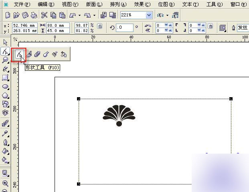
Task: Choose the Roughen brush in flyout
Action: [55, 54]
